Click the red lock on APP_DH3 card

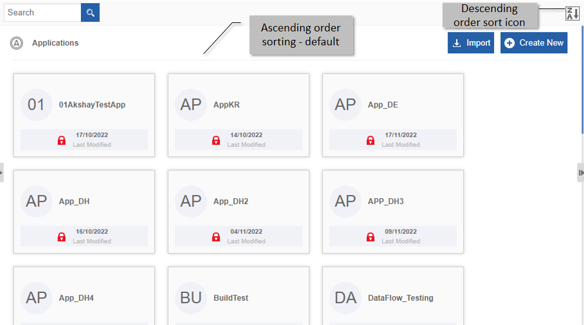tap(370, 237)
